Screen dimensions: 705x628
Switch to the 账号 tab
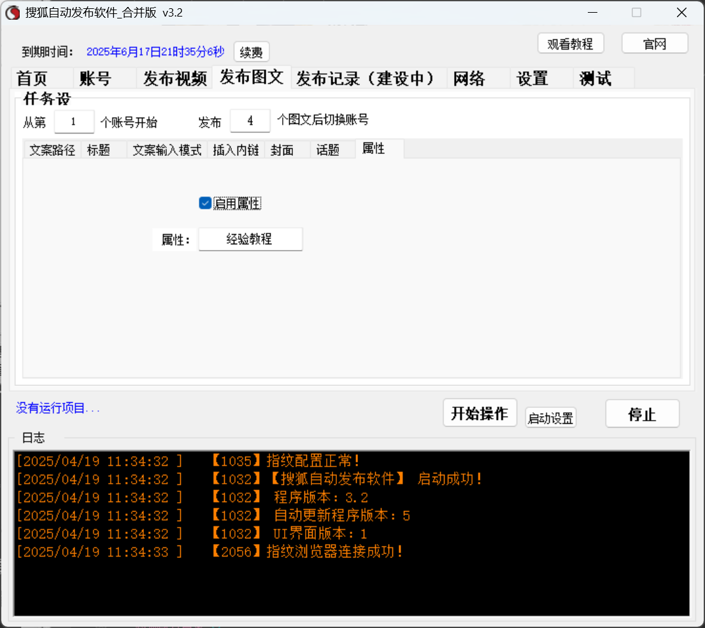pos(104,78)
